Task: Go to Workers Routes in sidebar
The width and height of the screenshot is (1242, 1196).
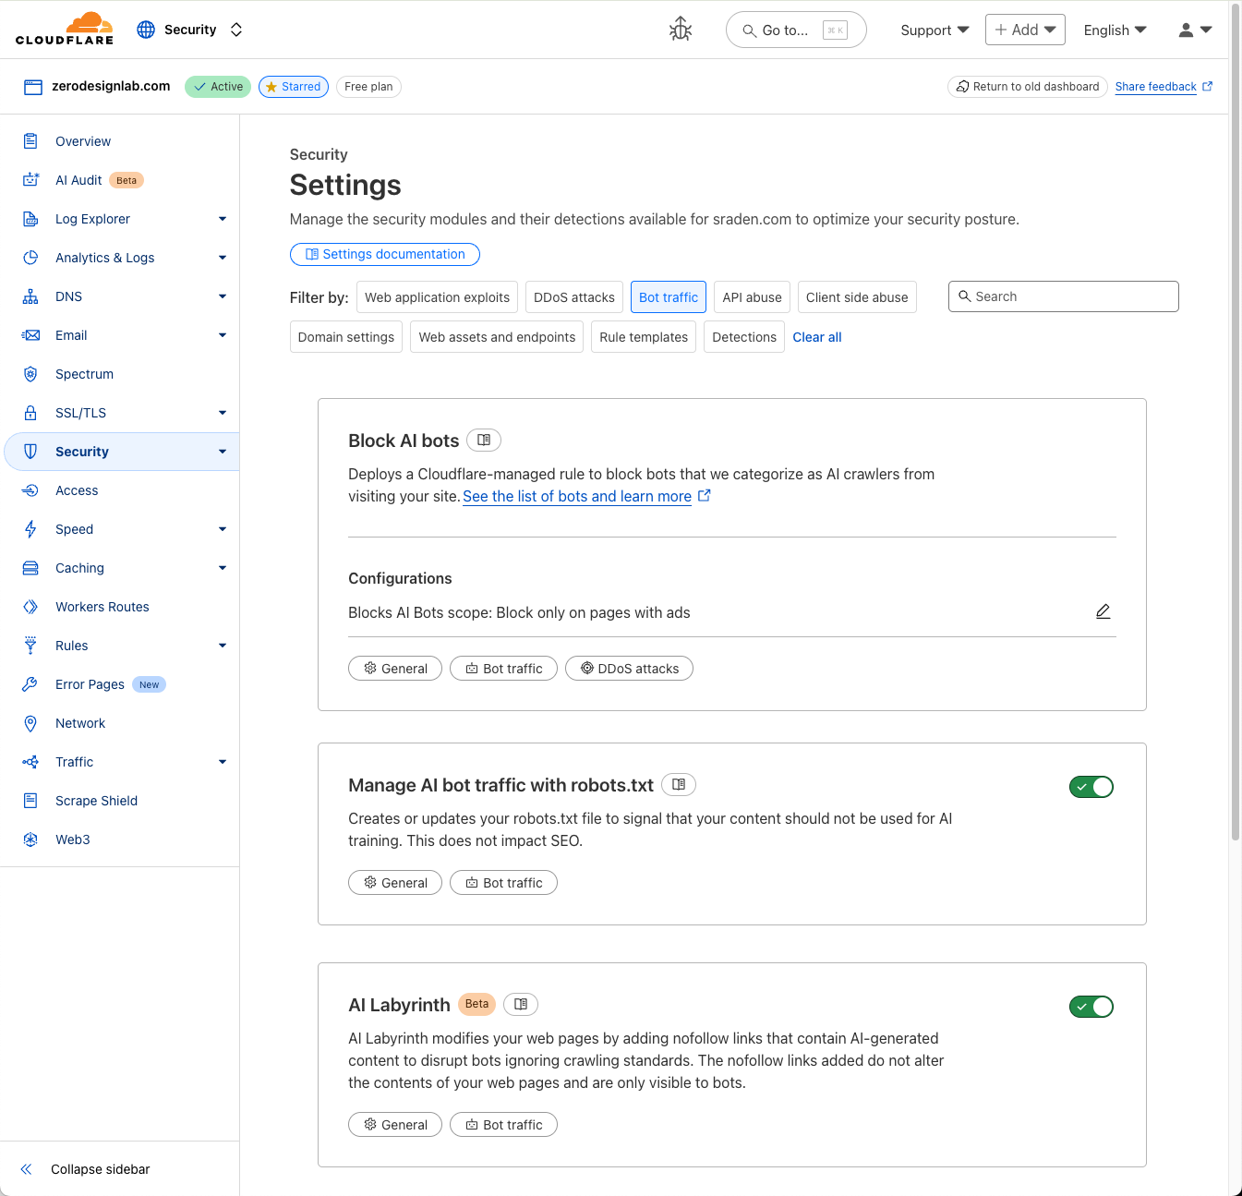Action: click(102, 607)
